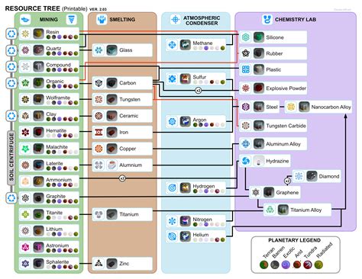Viewport: 362px width, 279px height.
Task: Click the x2 marker on Ammonium line
Action: 122,178
